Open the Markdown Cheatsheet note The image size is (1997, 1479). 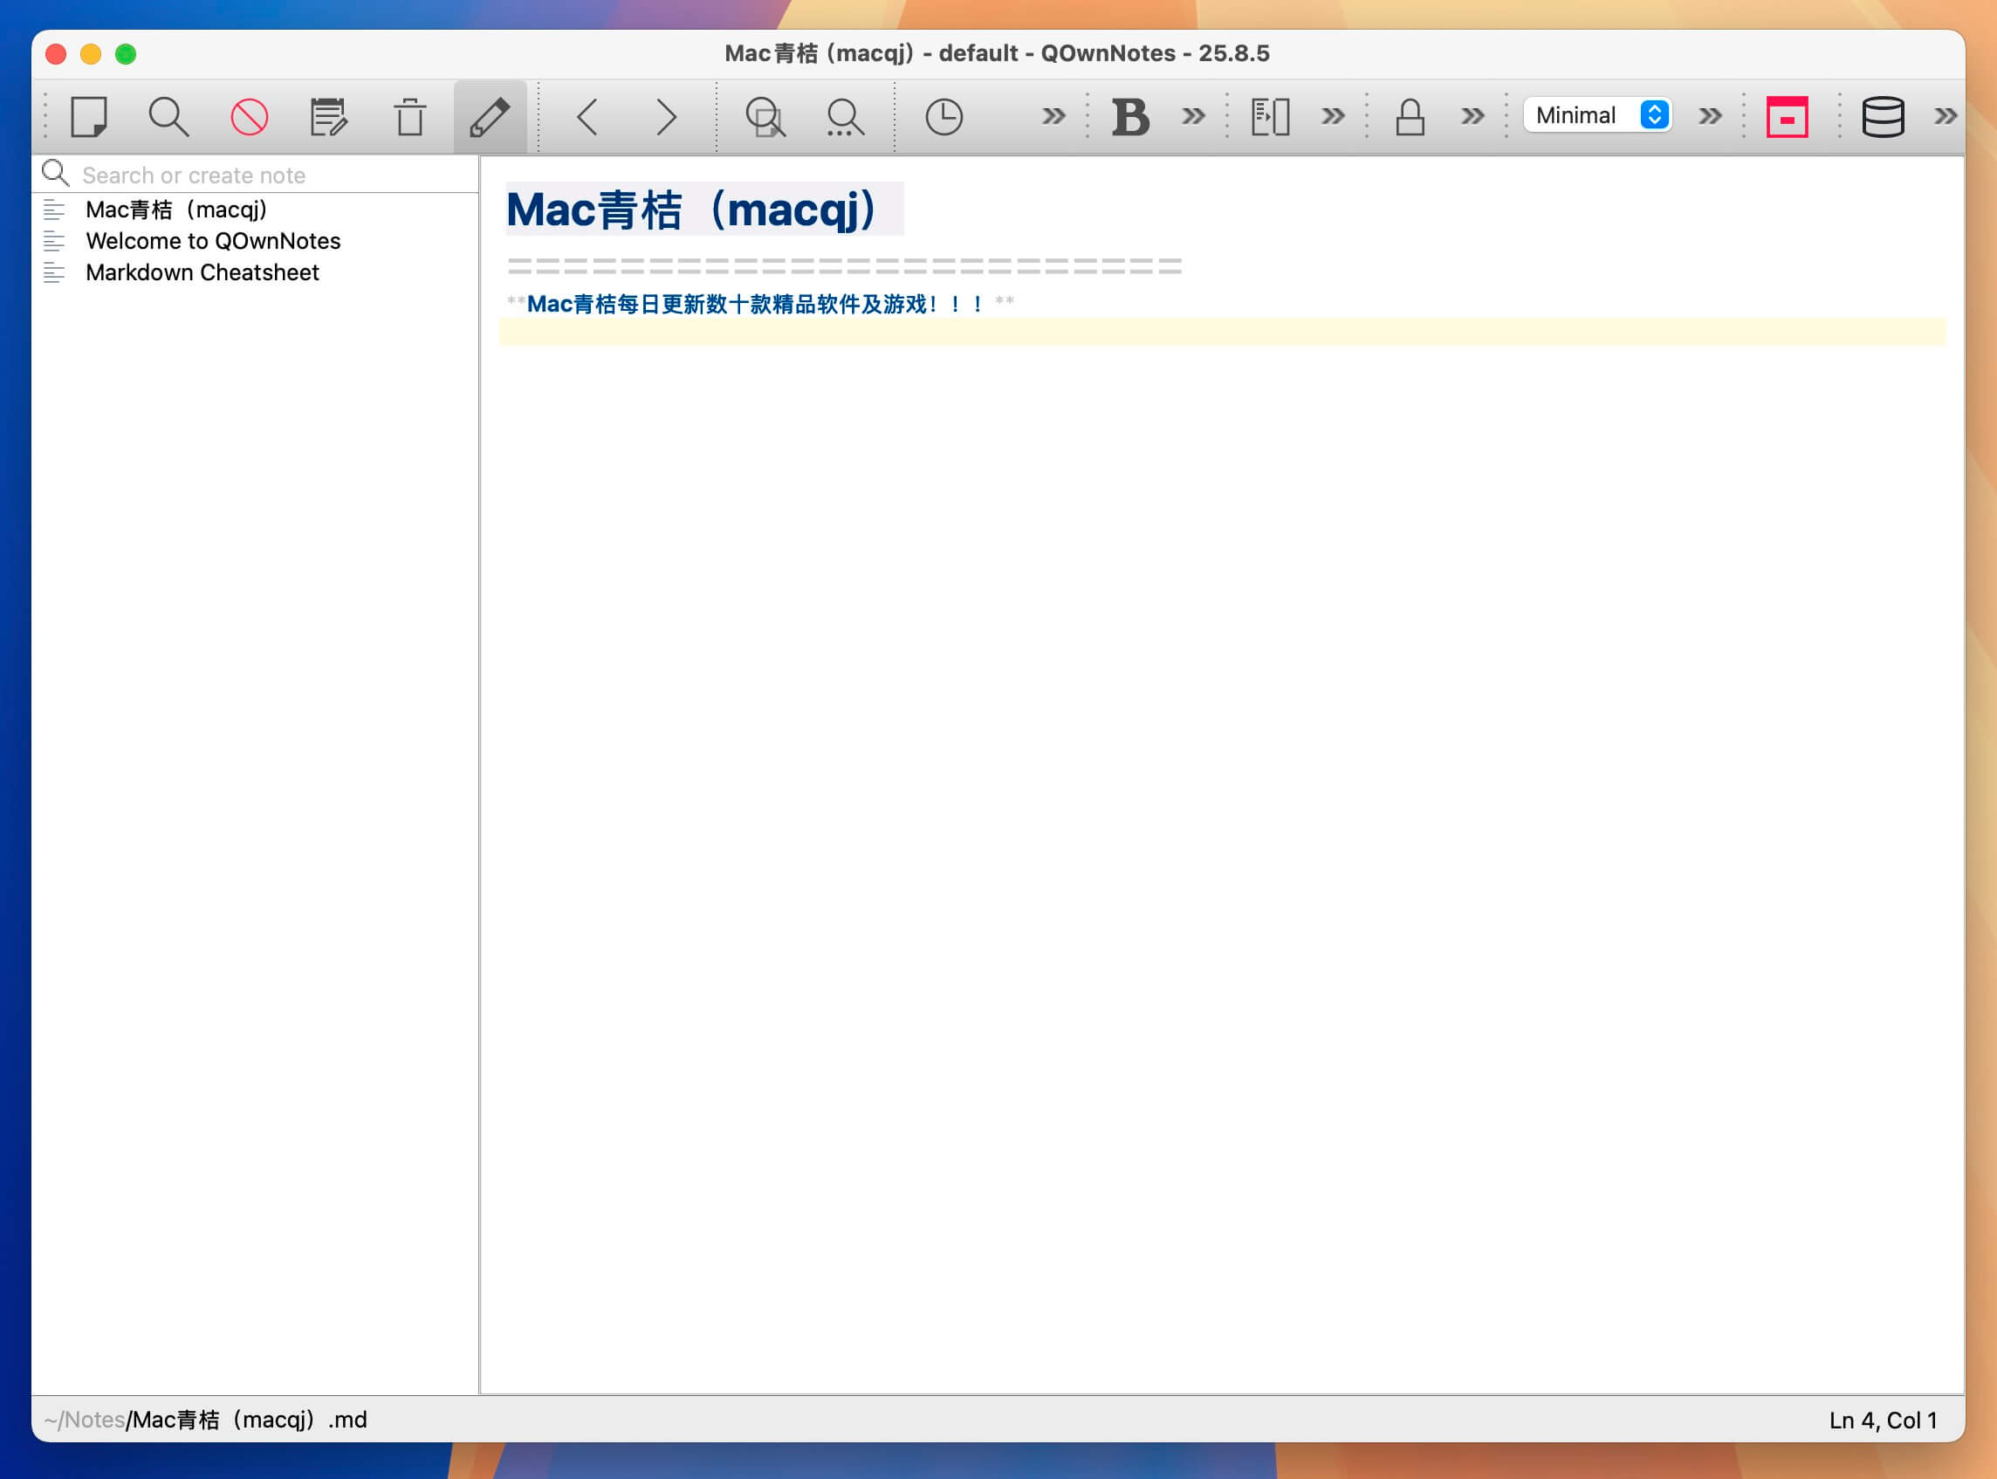click(x=255, y=272)
